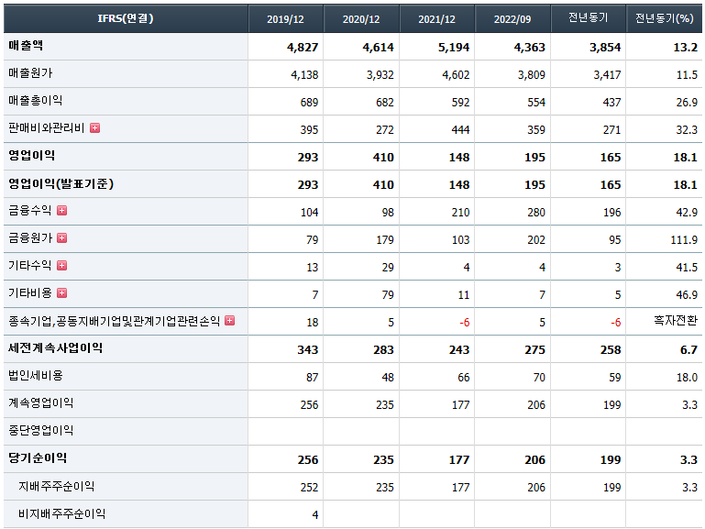The image size is (705, 529).
Task: Click 기타수익 value 29
Action: 388,268
